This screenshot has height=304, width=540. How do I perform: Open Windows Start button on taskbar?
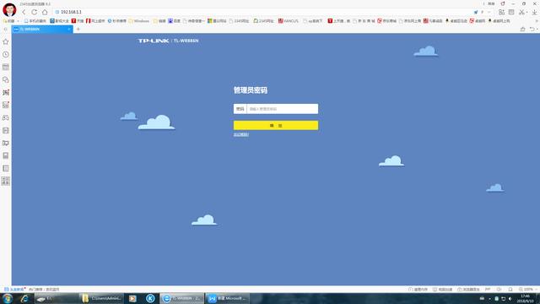tap(8, 298)
